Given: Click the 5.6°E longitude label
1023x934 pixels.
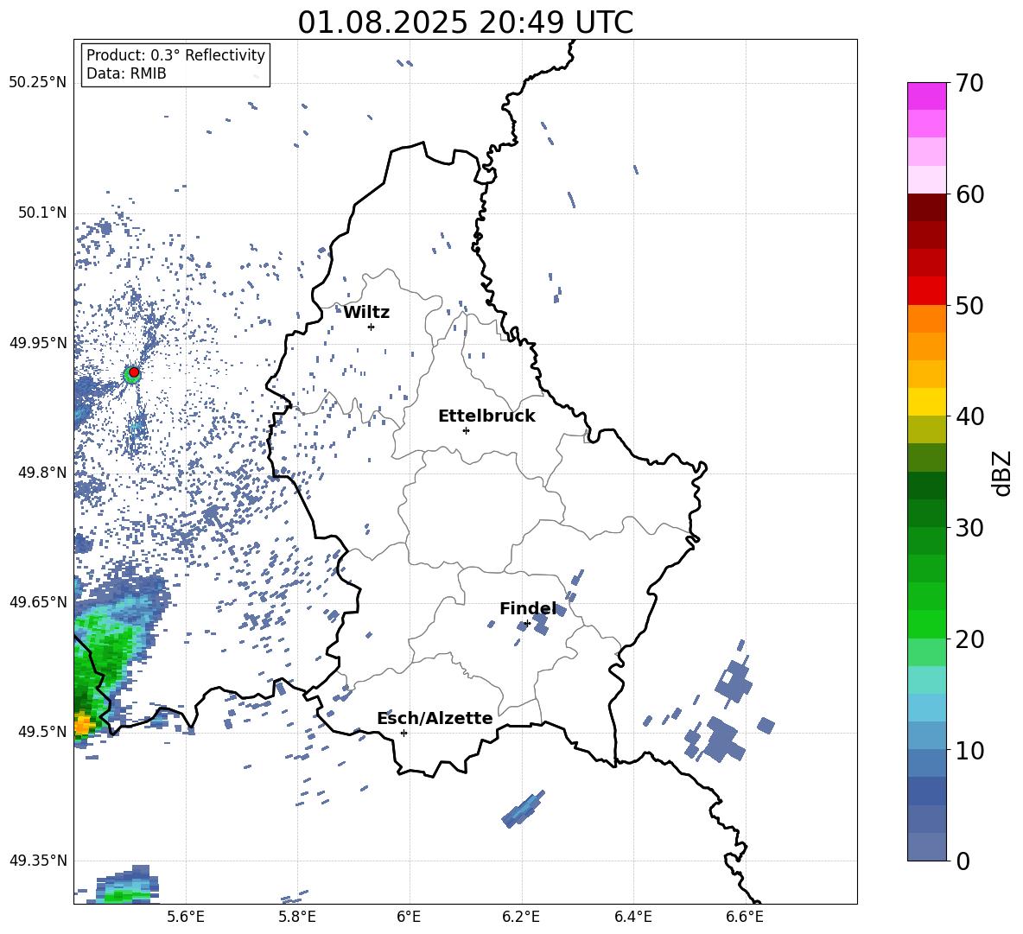Looking at the screenshot, I should click(x=186, y=917).
